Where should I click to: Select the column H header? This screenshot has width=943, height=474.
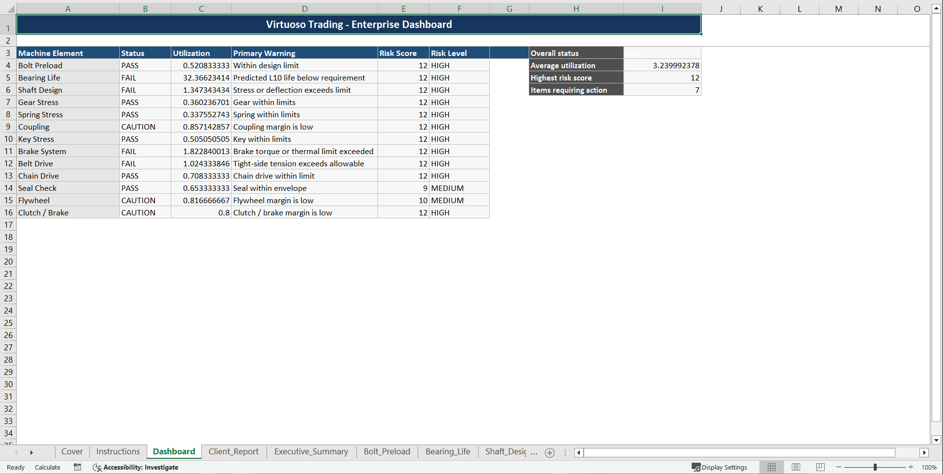click(576, 8)
